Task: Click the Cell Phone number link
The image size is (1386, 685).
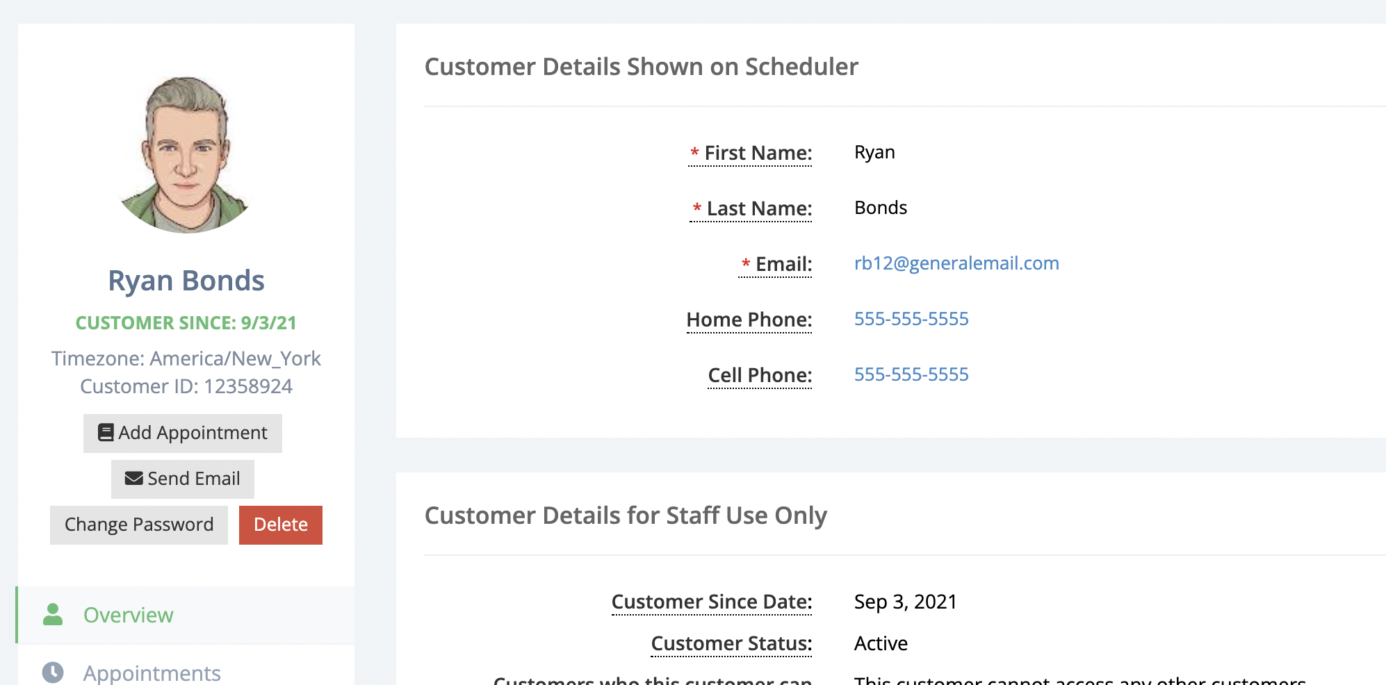Action: (x=911, y=374)
